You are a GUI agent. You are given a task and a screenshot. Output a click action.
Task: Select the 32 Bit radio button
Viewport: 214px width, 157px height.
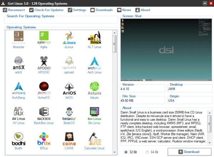pos(126,152)
